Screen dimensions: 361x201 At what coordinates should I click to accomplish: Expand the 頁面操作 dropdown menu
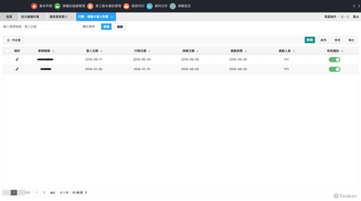pyautogui.click(x=332, y=17)
